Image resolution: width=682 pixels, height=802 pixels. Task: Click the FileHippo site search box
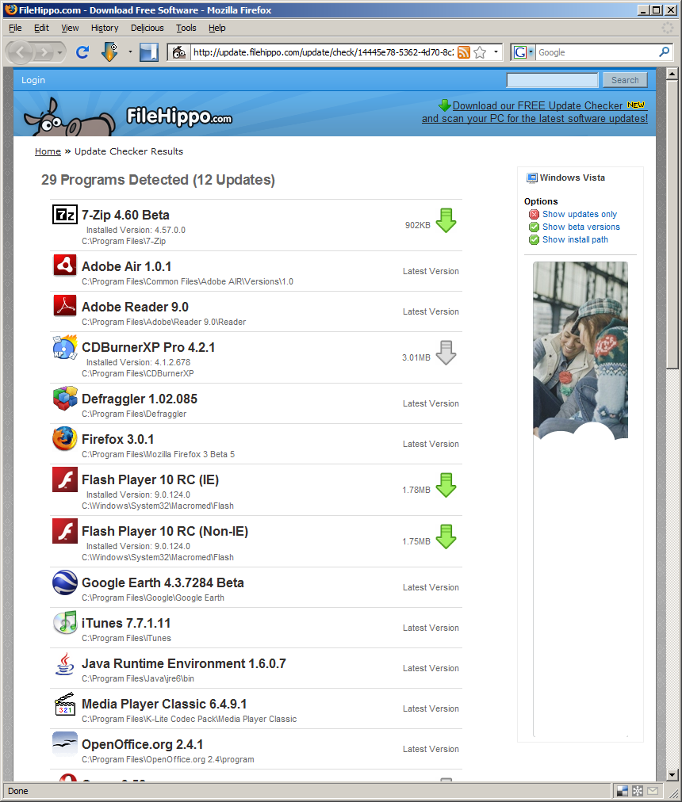click(552, 80)
